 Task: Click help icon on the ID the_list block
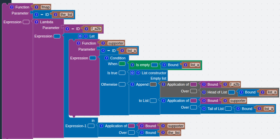pyautogui.click(x=36, y=15)
